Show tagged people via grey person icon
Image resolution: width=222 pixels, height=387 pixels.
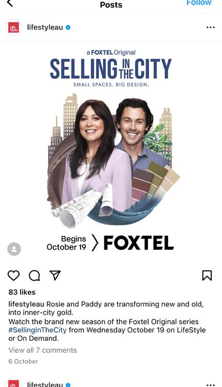[x=14, y=249]
